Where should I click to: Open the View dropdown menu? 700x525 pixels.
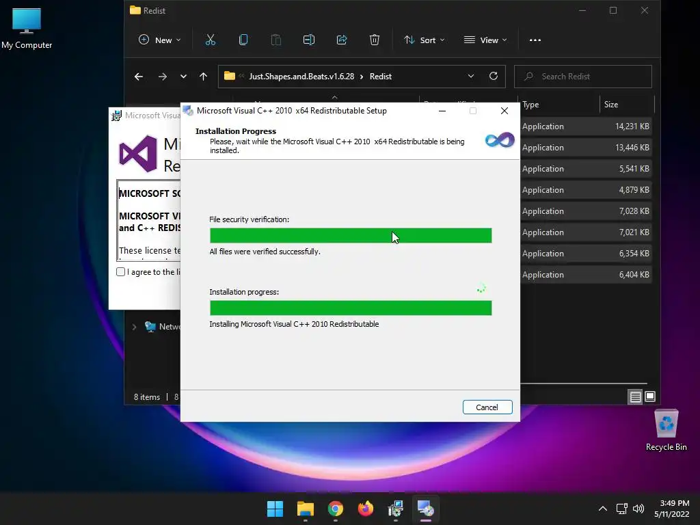pyautogui.click(x=485, y=40)
